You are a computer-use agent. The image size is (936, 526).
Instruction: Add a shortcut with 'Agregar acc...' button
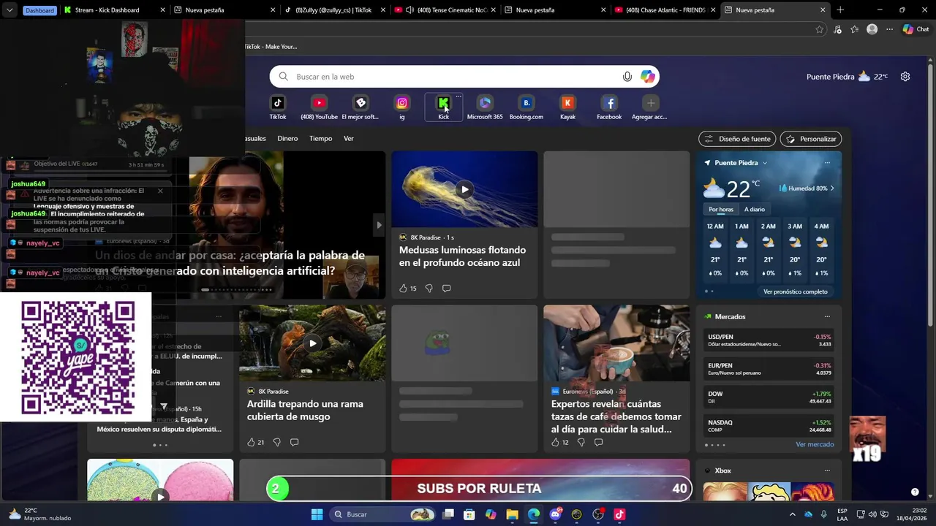point(650,107)
